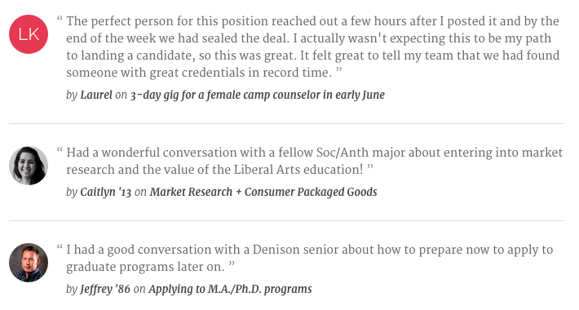
Task: Click opening quote mark before "The perfect person"
Action: point(60,19)
